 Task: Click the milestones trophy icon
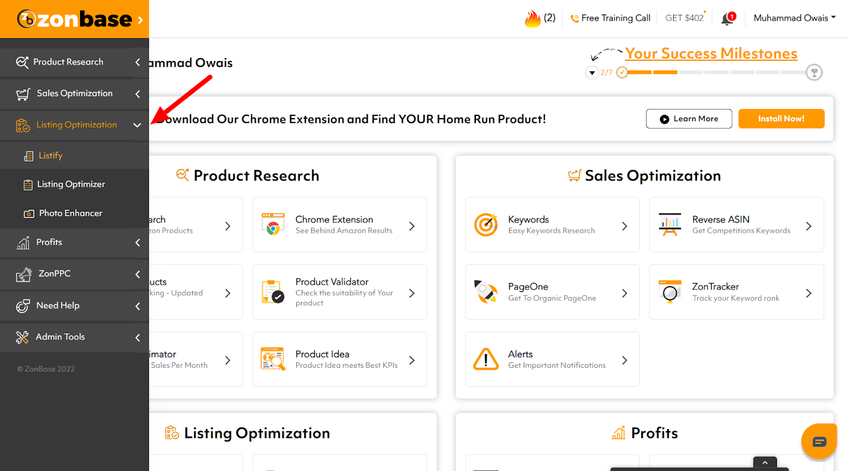coord(814,73)
